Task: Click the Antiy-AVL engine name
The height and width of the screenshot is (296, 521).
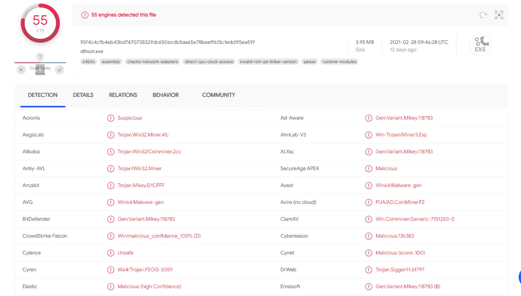Action: coord(34,169)
